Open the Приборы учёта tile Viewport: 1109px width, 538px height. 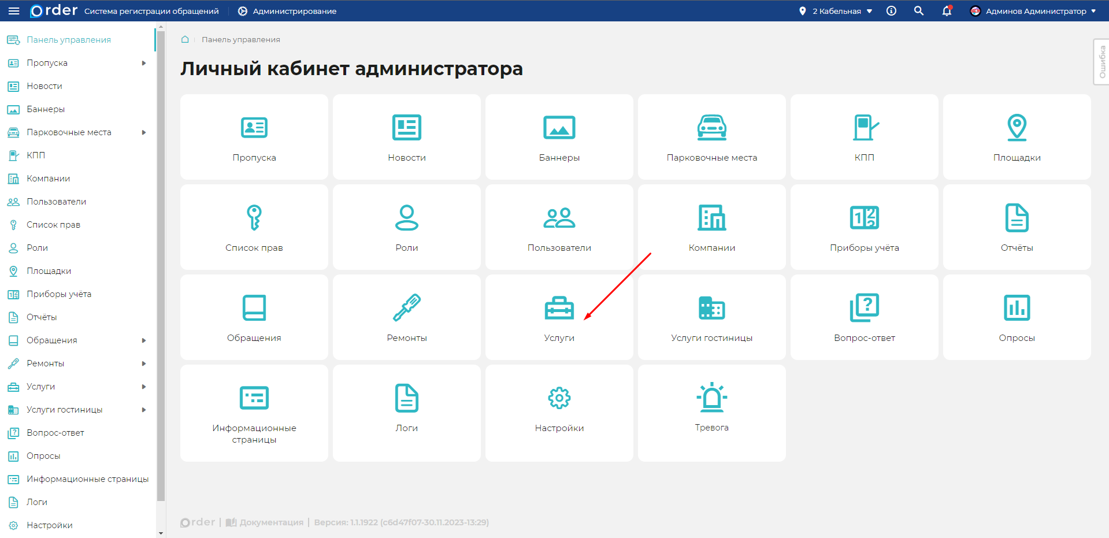tap(864, 227)
